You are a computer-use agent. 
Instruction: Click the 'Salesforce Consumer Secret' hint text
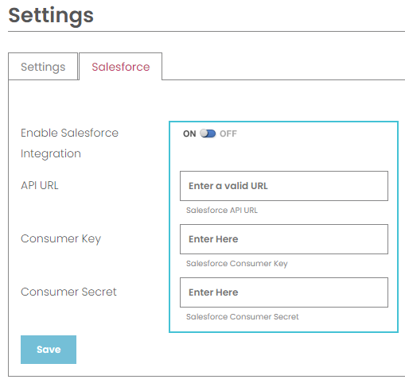point(243,317)
